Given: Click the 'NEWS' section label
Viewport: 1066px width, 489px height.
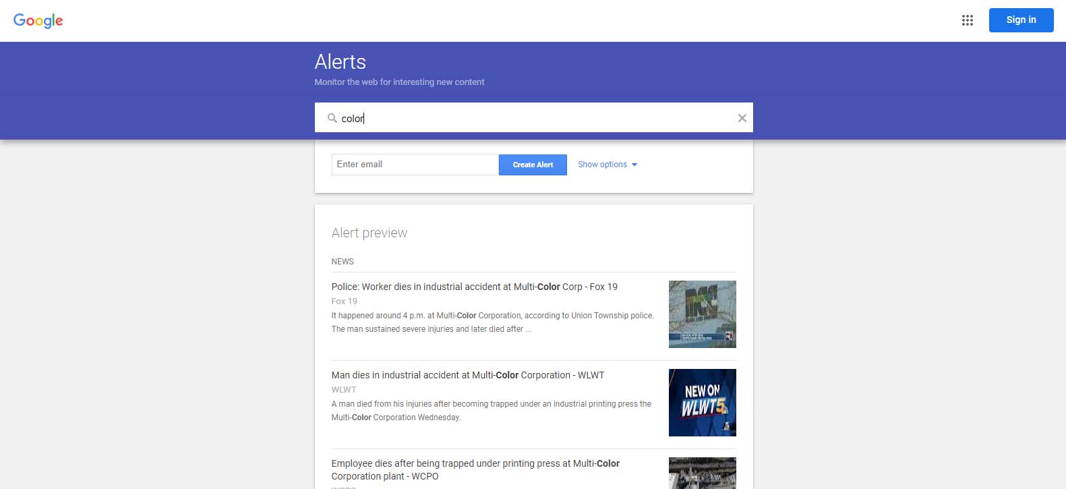Looking at the screenshot, I should [x=343, y=262].
